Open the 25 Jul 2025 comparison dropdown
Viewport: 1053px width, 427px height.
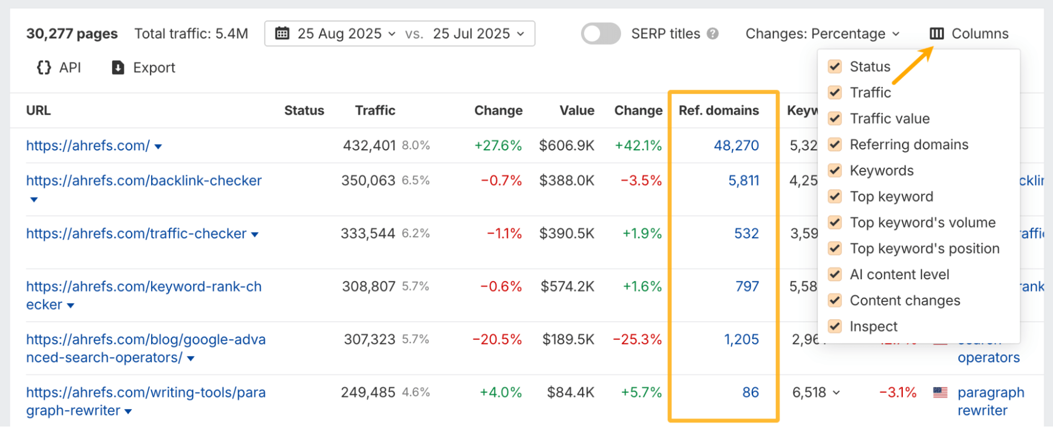[x=478, y=34]
